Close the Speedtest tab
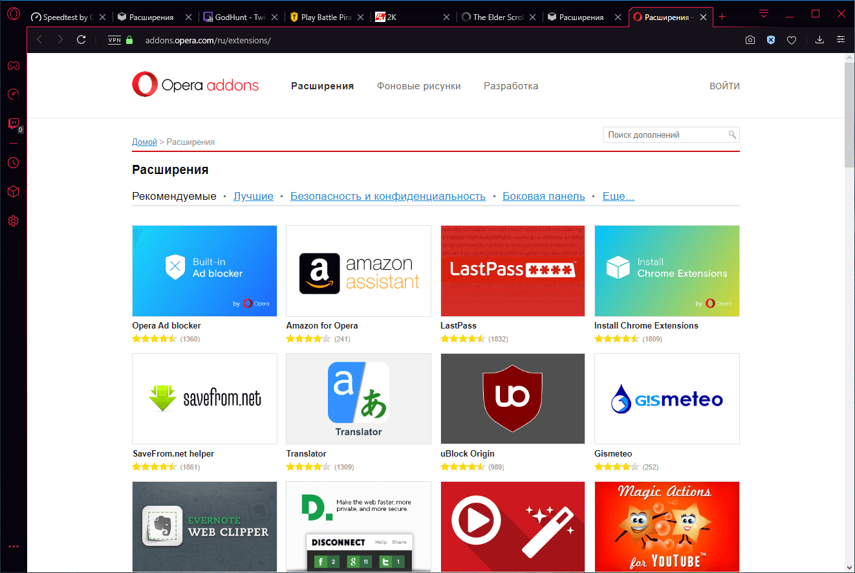Screen dimensions: 855x573 click(102, 17)
